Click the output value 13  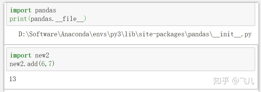13,79
